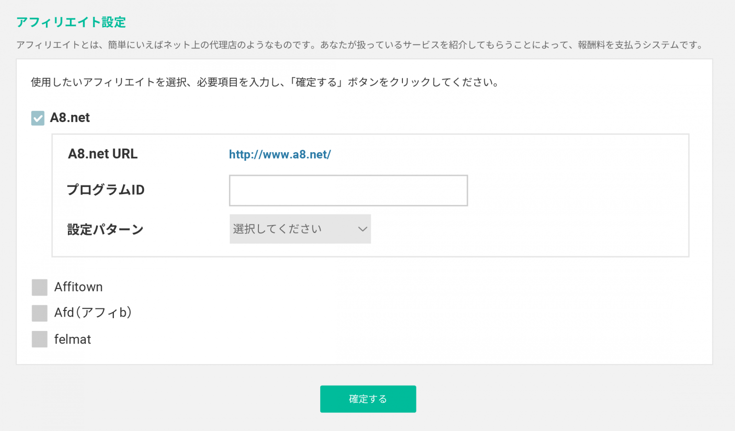The width and height of the screenshot is (735, 431).
Task: Click the 確定する button
Action: click(368, 399)
